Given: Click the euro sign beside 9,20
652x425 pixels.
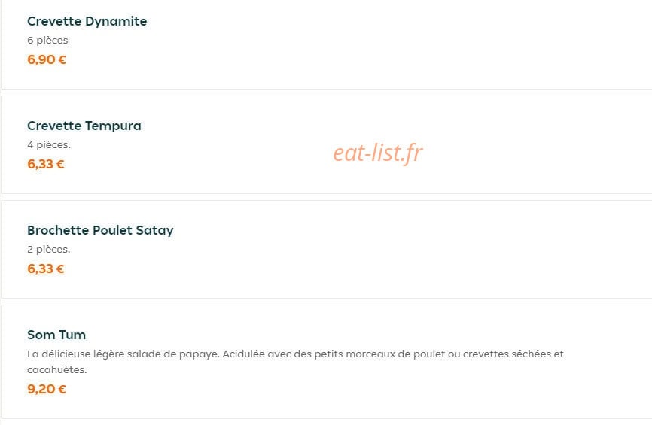Looking at the screenshot, I should [x=62, y=390].
